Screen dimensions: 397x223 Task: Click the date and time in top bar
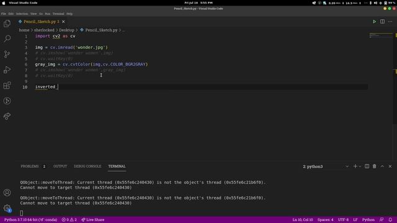pyautogui.click(x=198, y=2)
